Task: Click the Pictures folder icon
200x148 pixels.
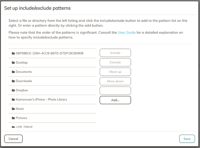Action: tap(13, 118)
